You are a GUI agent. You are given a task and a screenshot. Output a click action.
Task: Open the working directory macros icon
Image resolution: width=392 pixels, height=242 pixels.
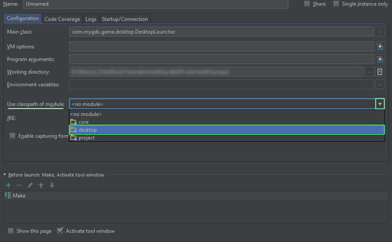pos(380,72)
